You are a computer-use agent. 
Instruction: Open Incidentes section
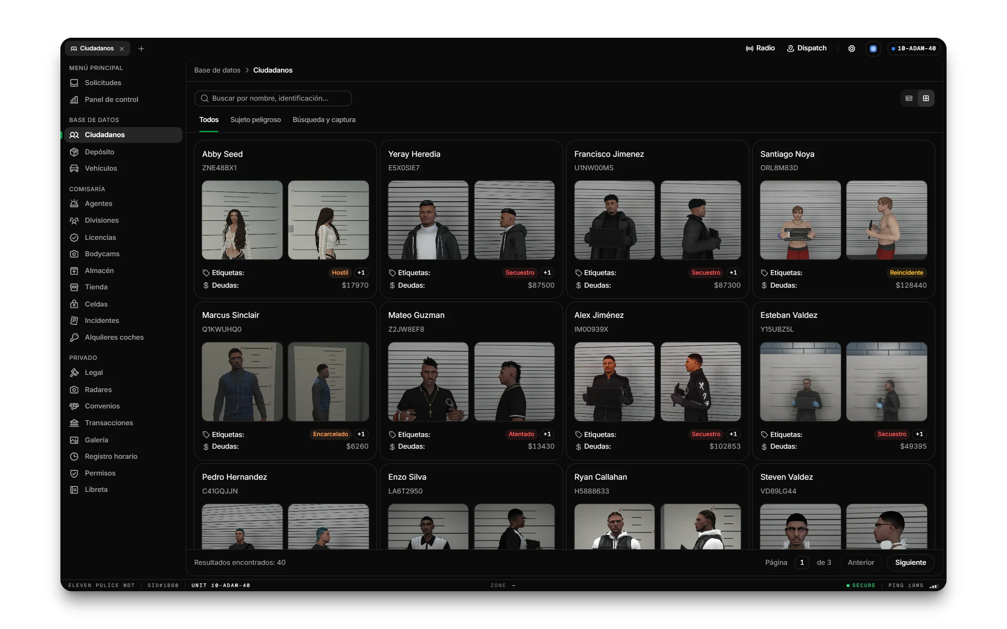point(123,320)
